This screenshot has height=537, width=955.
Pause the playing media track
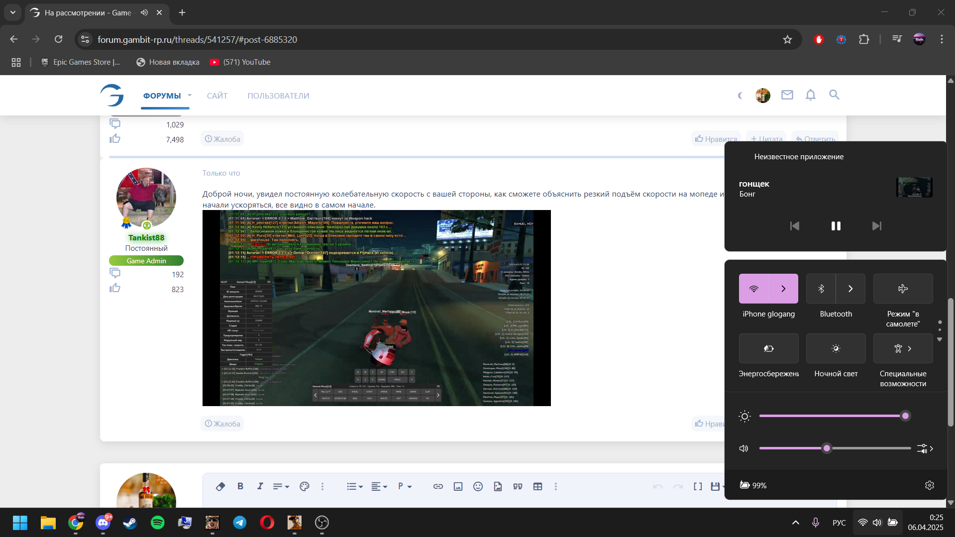(x=836, y=226)
